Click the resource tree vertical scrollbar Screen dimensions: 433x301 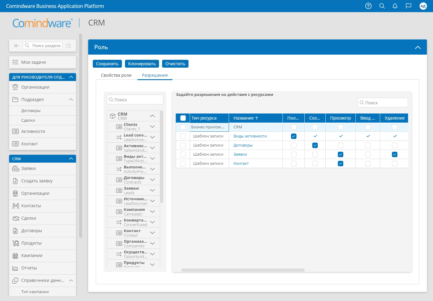tap(162, 157)
